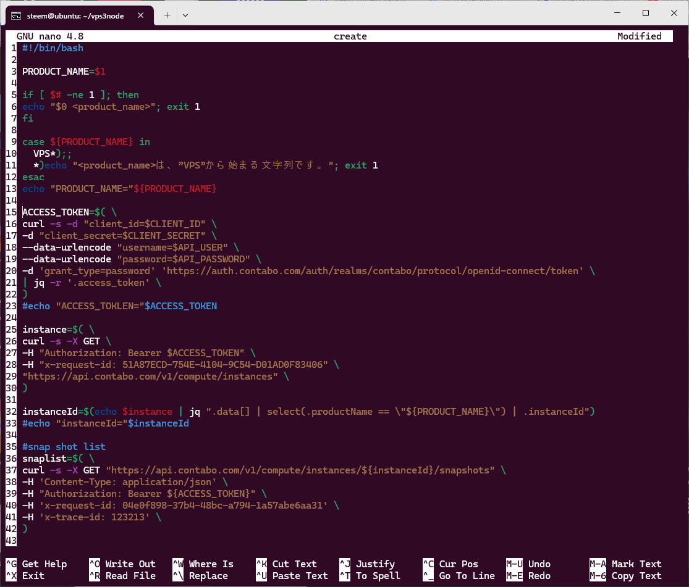Click the ^J Justify shortcut
This screenshot has width=689, height=587.
367,564
